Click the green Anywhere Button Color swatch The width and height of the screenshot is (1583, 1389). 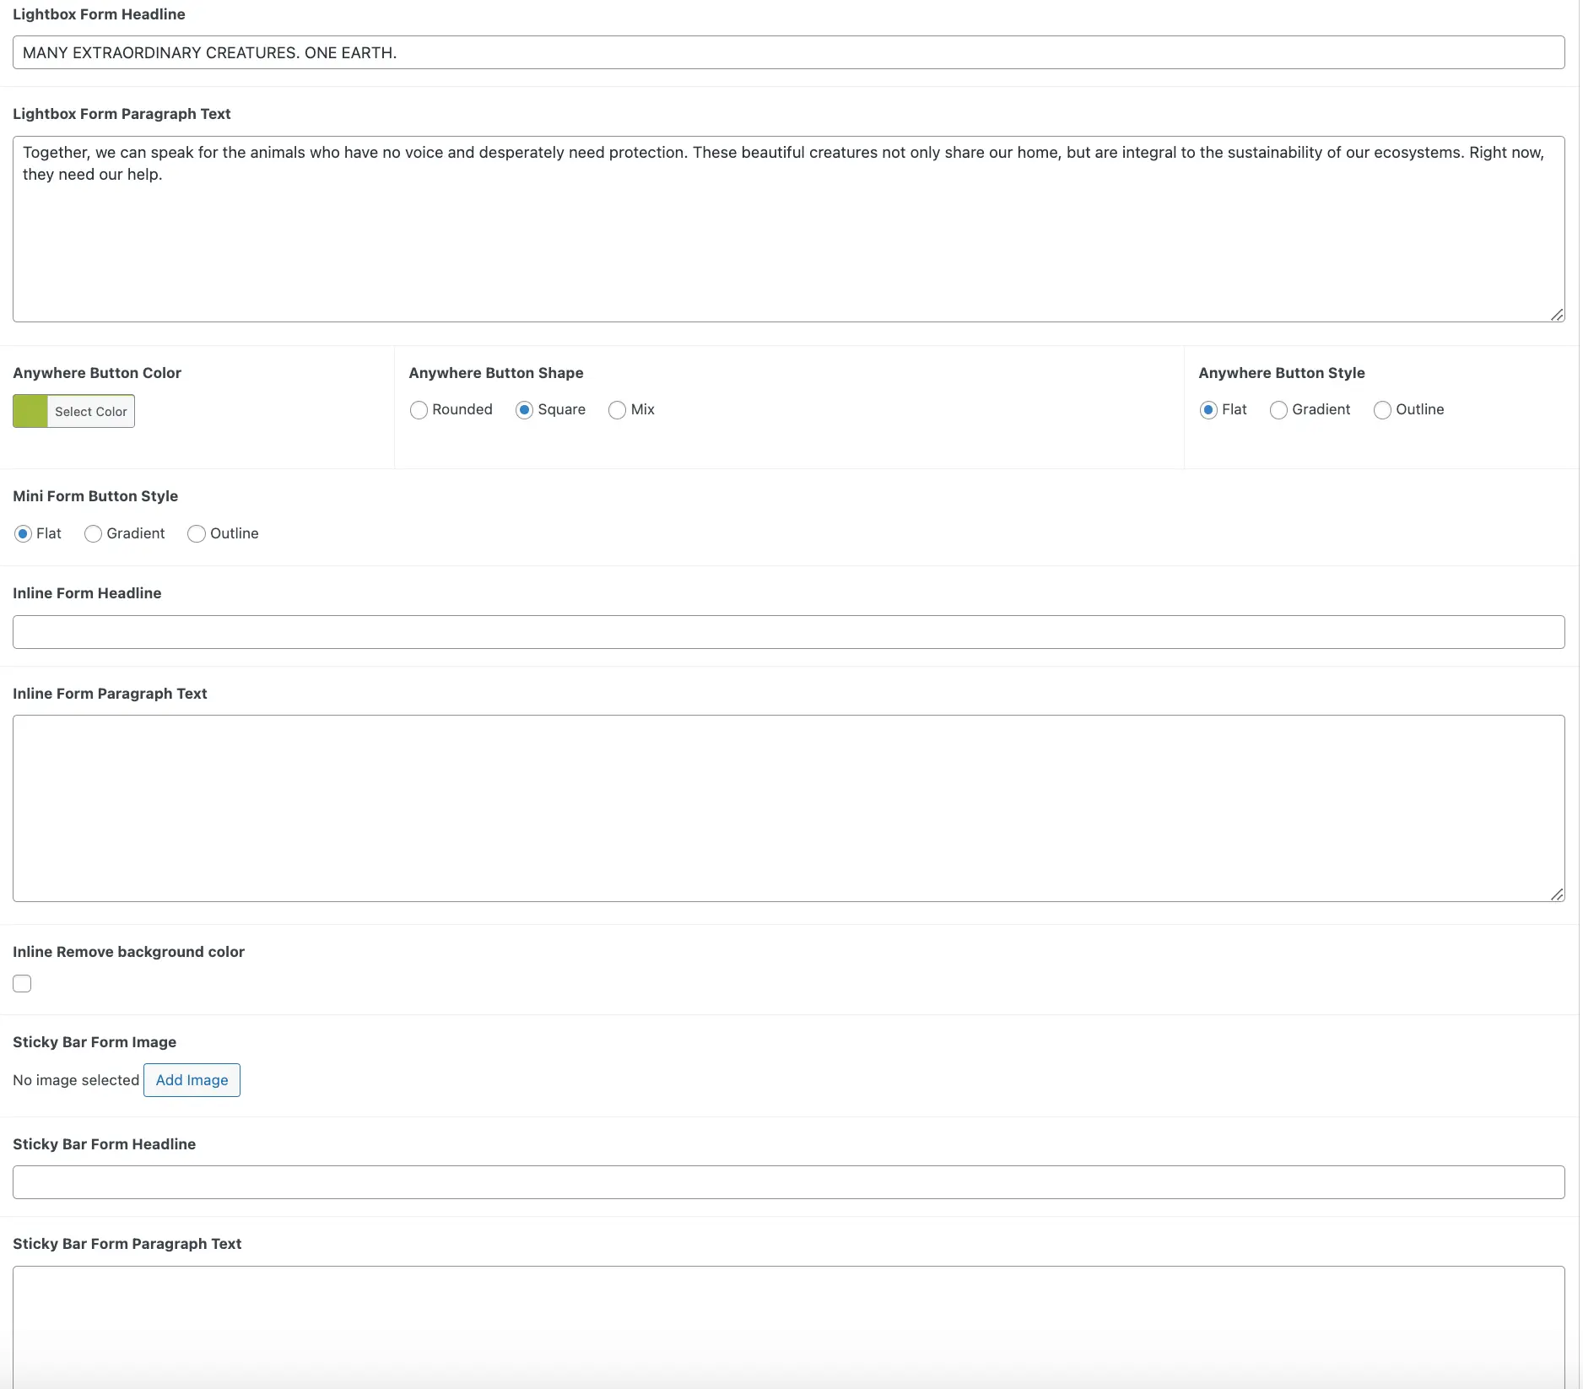[30, 412]
